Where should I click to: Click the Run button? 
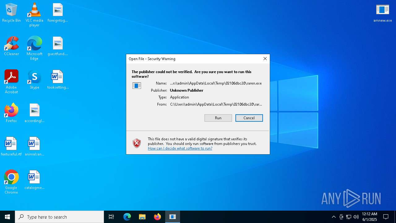click(x=218, y=118)
